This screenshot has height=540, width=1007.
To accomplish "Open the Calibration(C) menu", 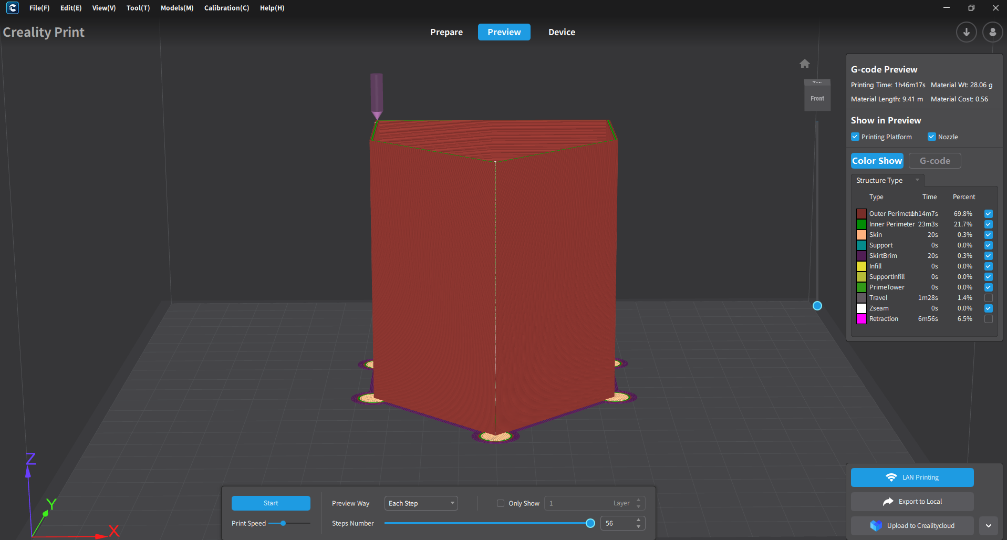I will (226, 8).
